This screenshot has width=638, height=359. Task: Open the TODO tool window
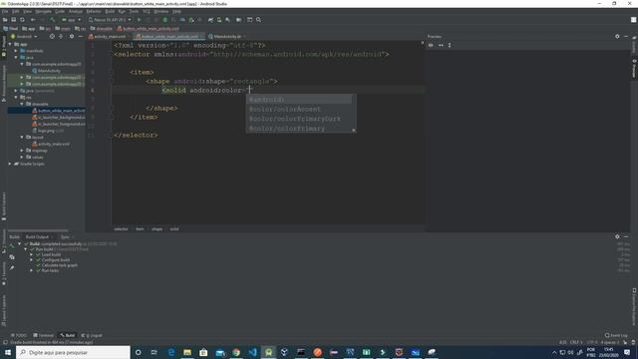point(19,335)
